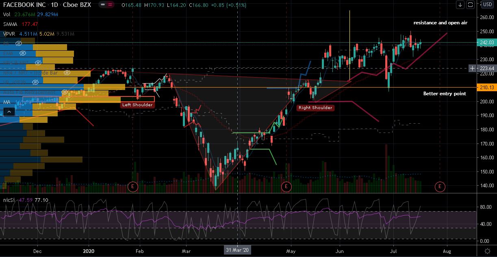Open the USD currency selector
Viewport: 497px width, 257px height.
click(x=488, y=4)
